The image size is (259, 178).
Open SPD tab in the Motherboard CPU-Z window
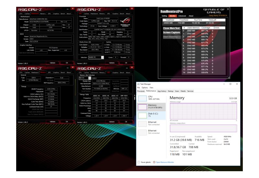click(x=49, y=14)
